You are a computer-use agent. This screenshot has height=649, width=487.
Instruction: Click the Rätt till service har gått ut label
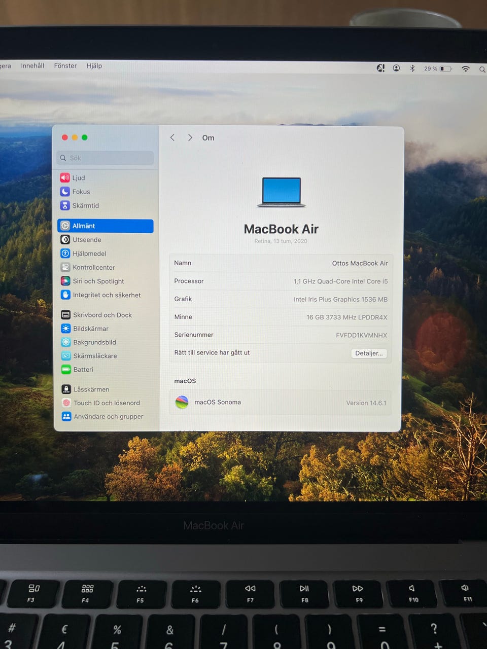(x=212, y=352)
